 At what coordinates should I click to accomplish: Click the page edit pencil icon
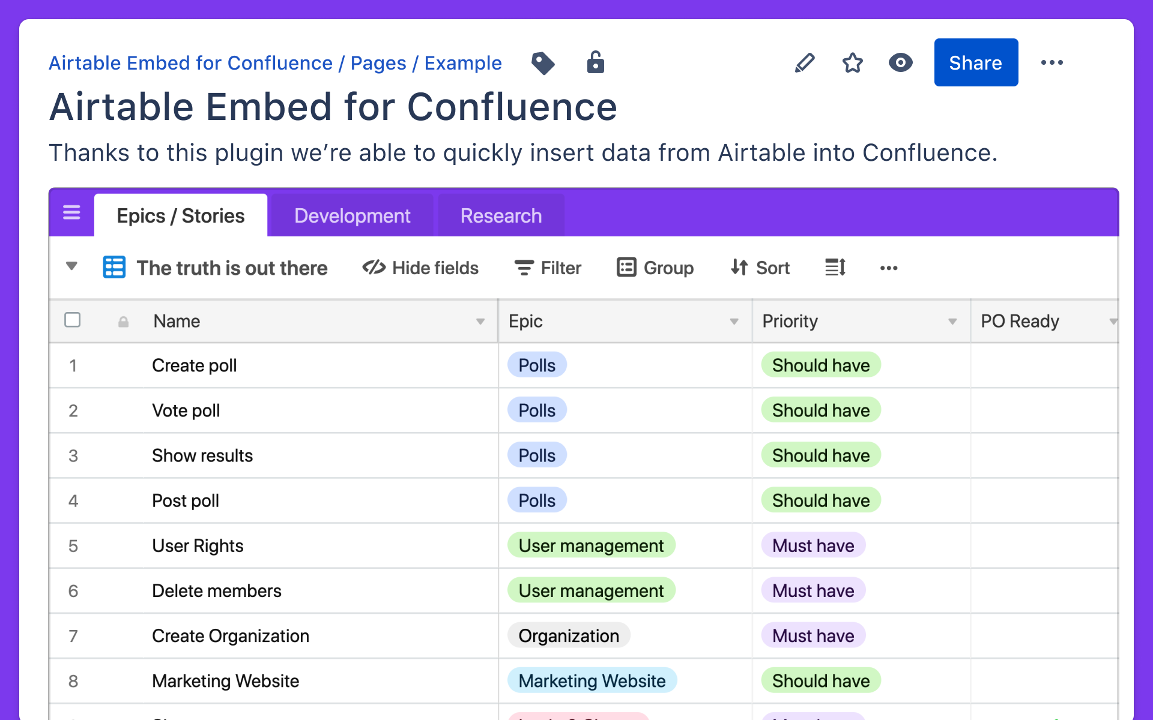pos(805,62)
